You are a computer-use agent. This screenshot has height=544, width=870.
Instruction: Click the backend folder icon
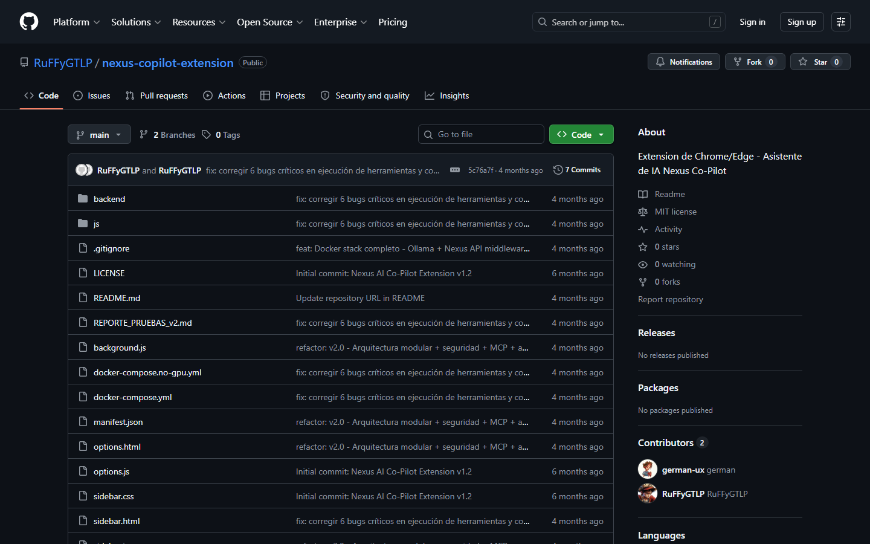[x=83, y=199]
